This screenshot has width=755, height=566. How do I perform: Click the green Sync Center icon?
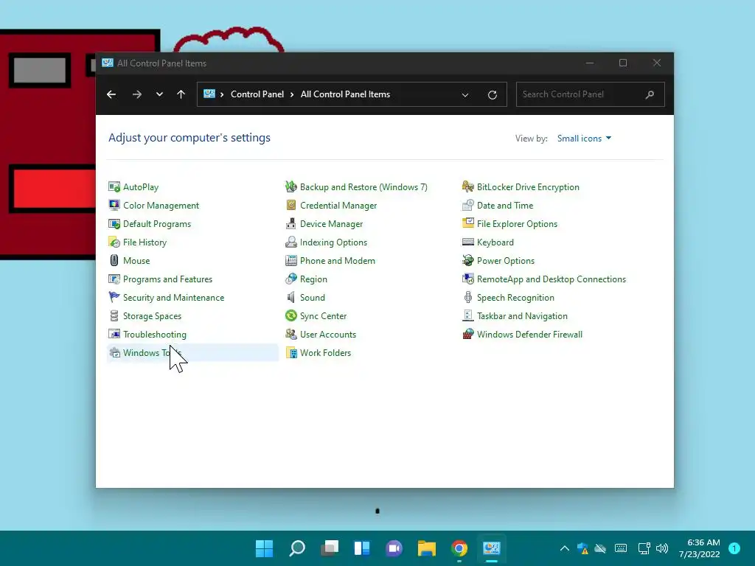click(x=290, y=315)
